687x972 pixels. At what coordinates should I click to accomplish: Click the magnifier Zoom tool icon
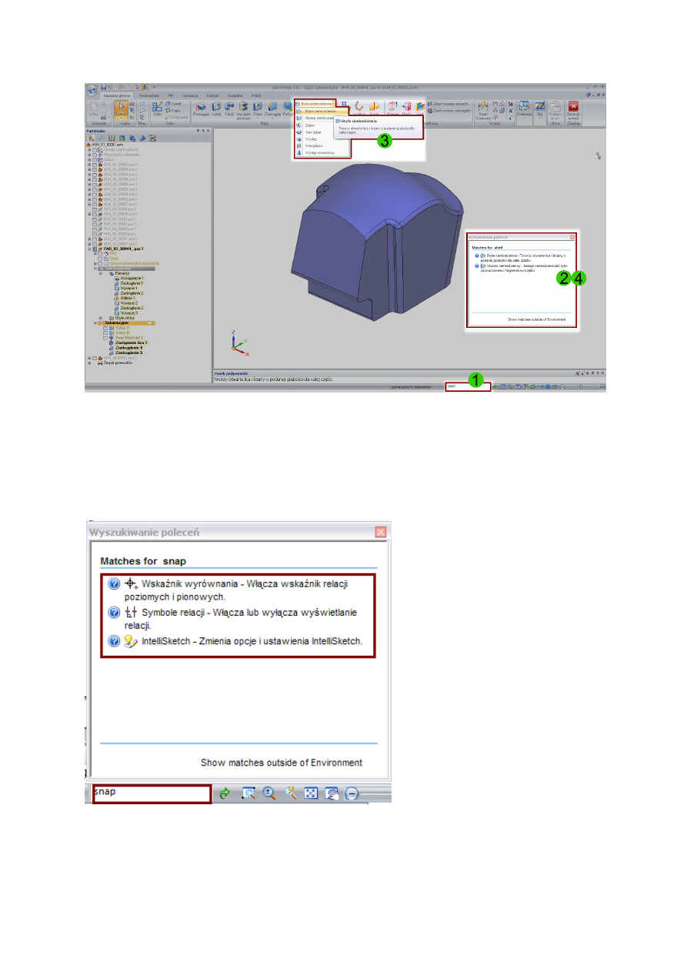tap(269, 794)
